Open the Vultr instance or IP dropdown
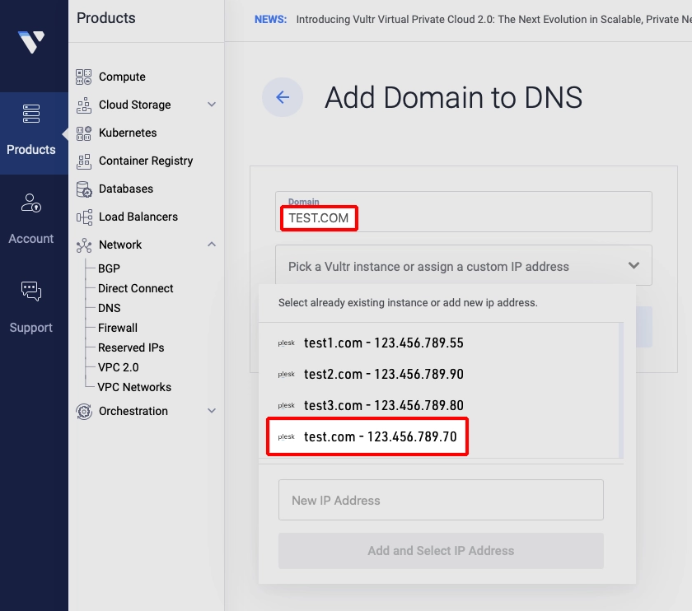 pos(463,266)
